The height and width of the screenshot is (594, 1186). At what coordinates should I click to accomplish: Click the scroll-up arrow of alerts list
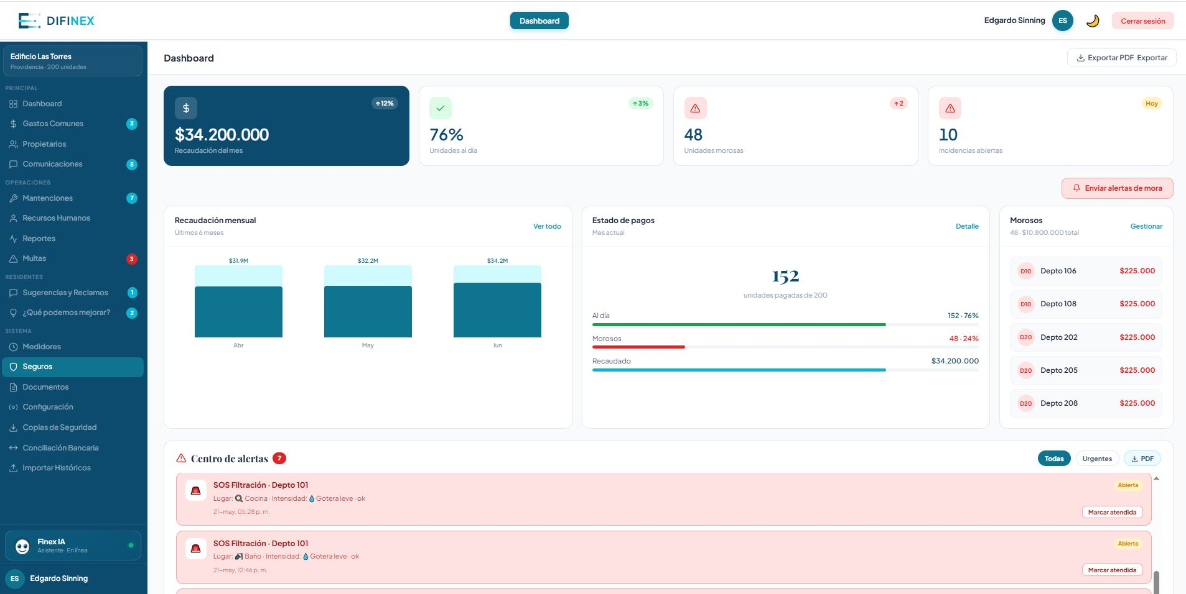click(x=1156, y=478)
